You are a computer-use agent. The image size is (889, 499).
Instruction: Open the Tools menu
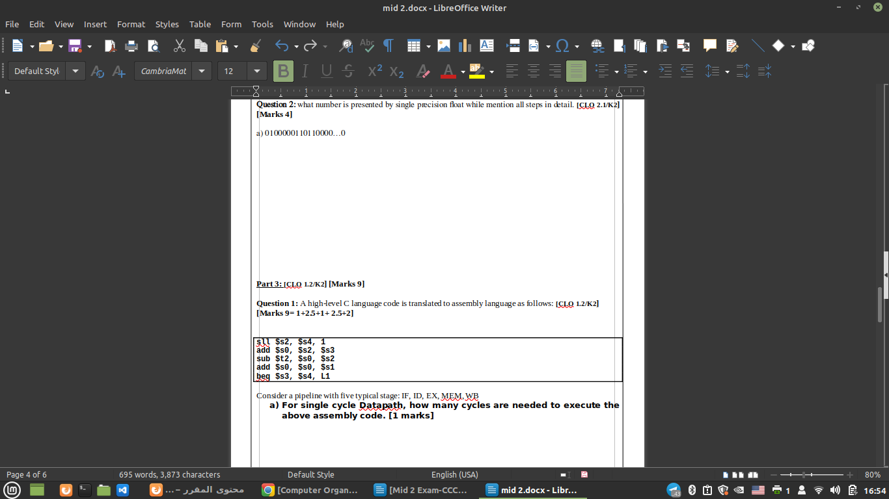(x=262, y=24)
